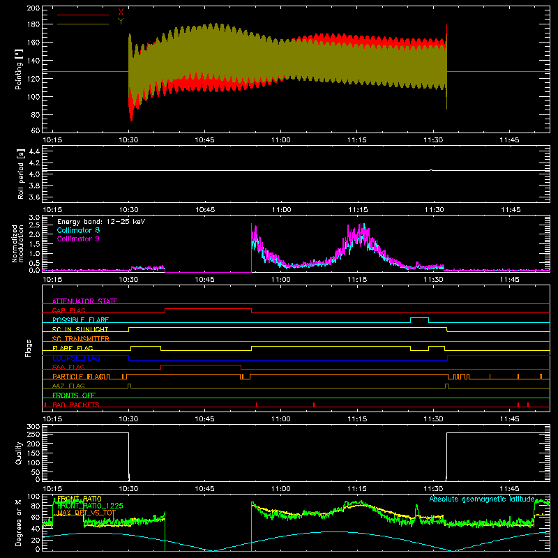Click "Energy band: 12-25 keV" text

pyautogui.click(x=101, y=222)
